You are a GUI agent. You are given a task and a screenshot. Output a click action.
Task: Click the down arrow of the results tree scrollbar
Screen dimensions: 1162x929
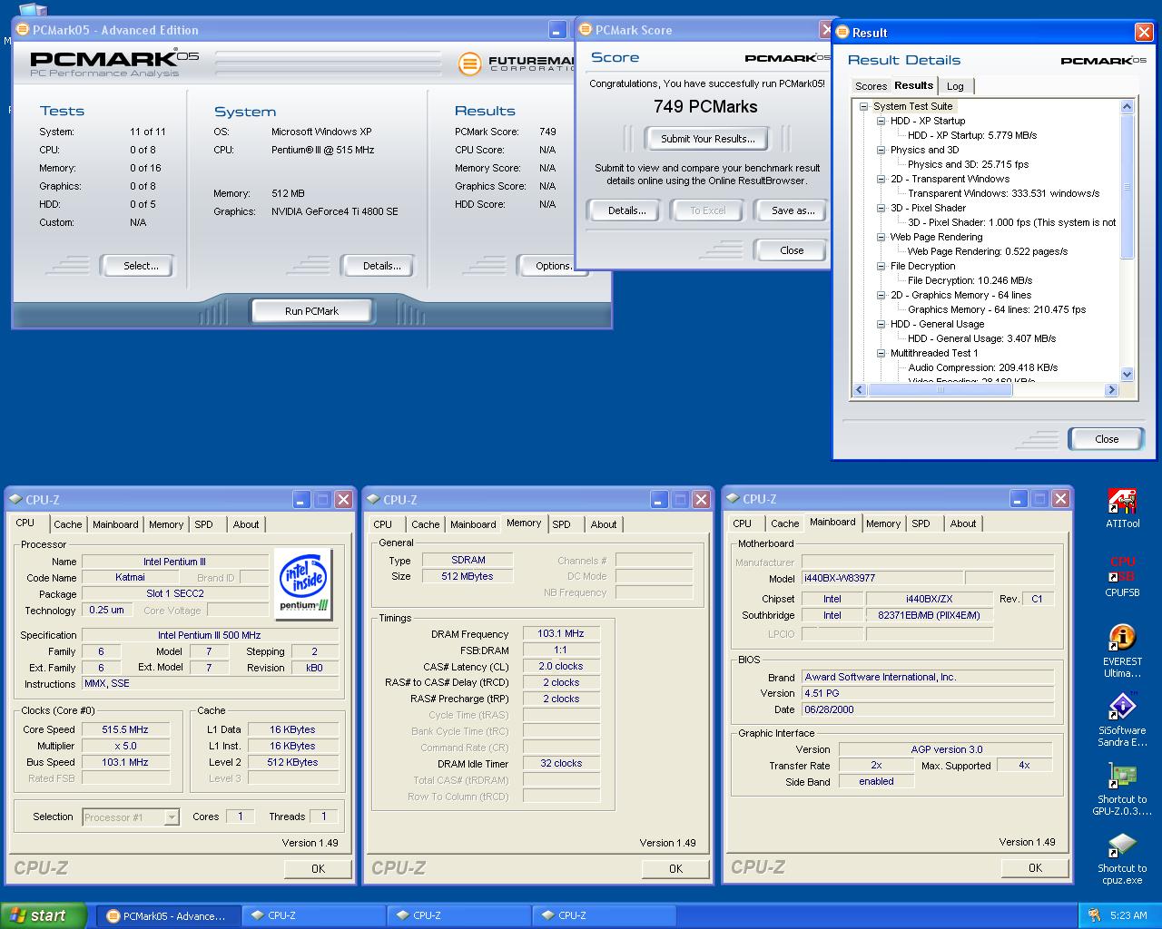point(1127,374)
